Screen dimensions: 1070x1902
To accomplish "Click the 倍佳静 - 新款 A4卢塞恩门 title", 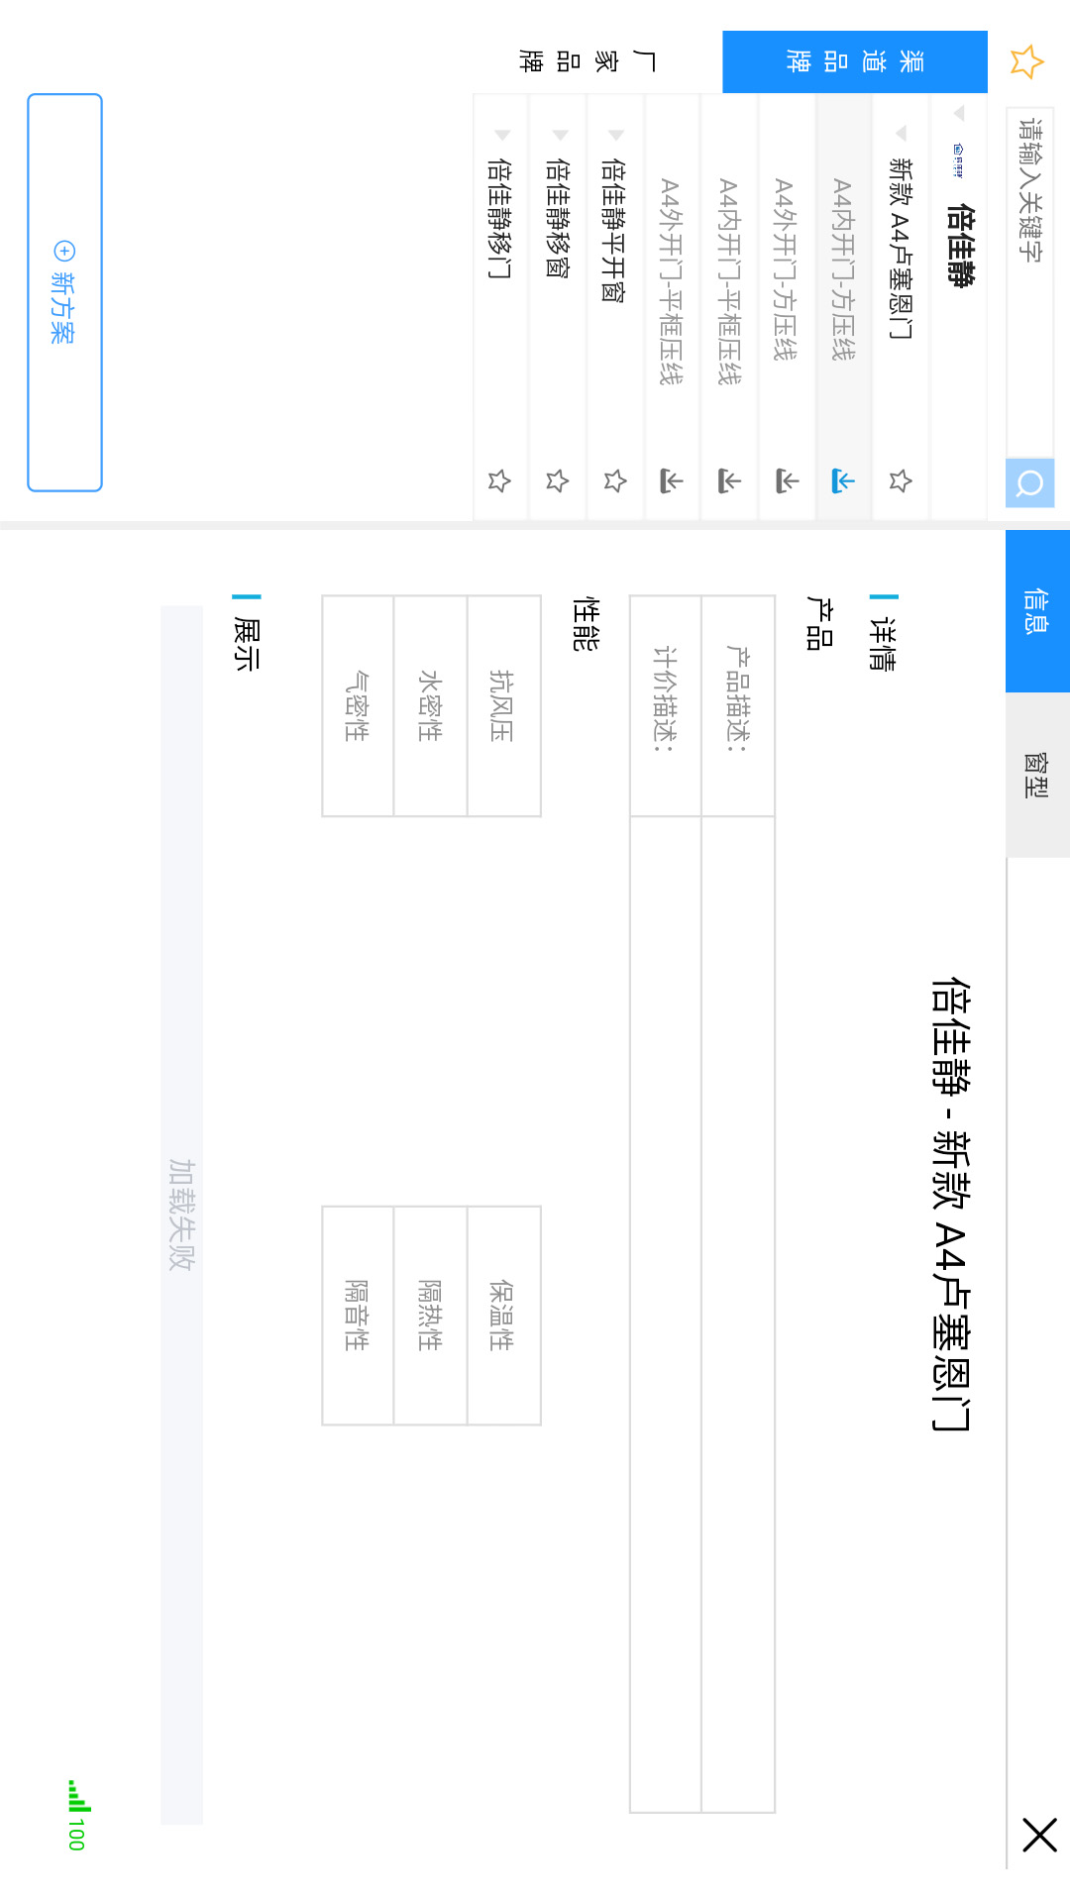I will [x=951, y=1204].
